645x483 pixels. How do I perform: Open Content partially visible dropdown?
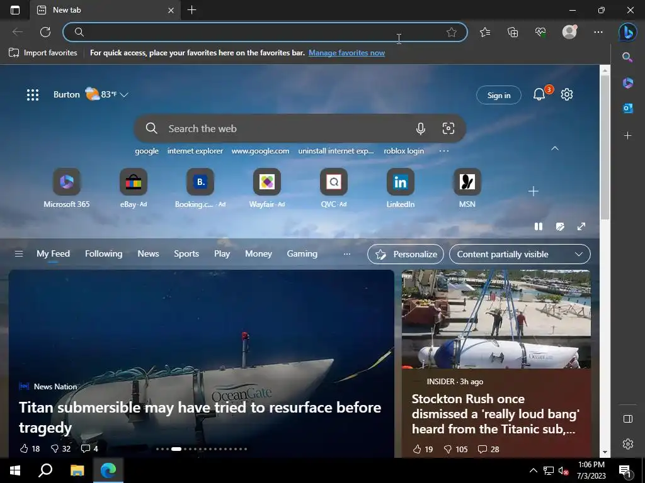pyautogui.click(x=520, y=254)
